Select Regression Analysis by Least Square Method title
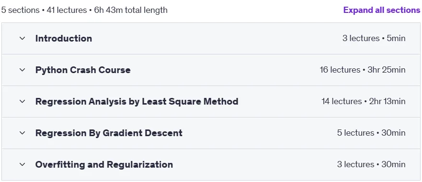 tap(137, 101)
